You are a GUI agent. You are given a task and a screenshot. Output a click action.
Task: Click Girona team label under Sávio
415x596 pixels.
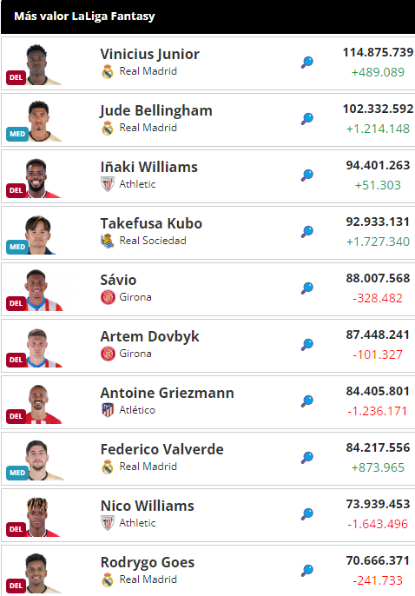135,297
